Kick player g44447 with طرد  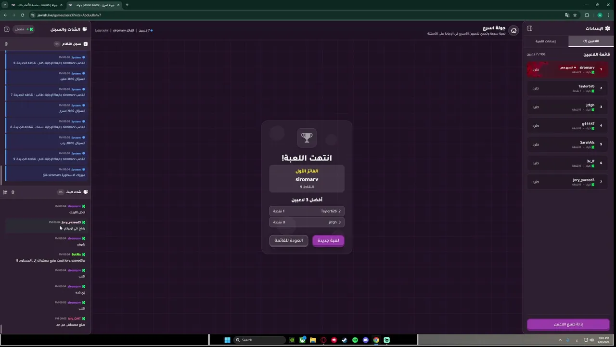(x=536, y=126)
